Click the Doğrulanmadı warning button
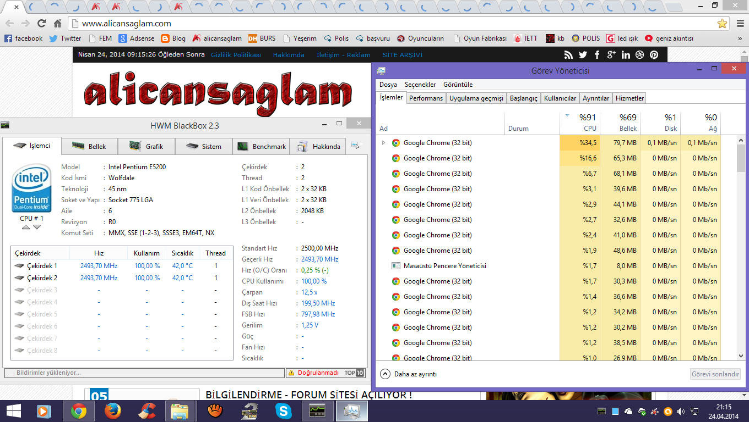This screenshot has height=422, width=749. coord(314,373)
